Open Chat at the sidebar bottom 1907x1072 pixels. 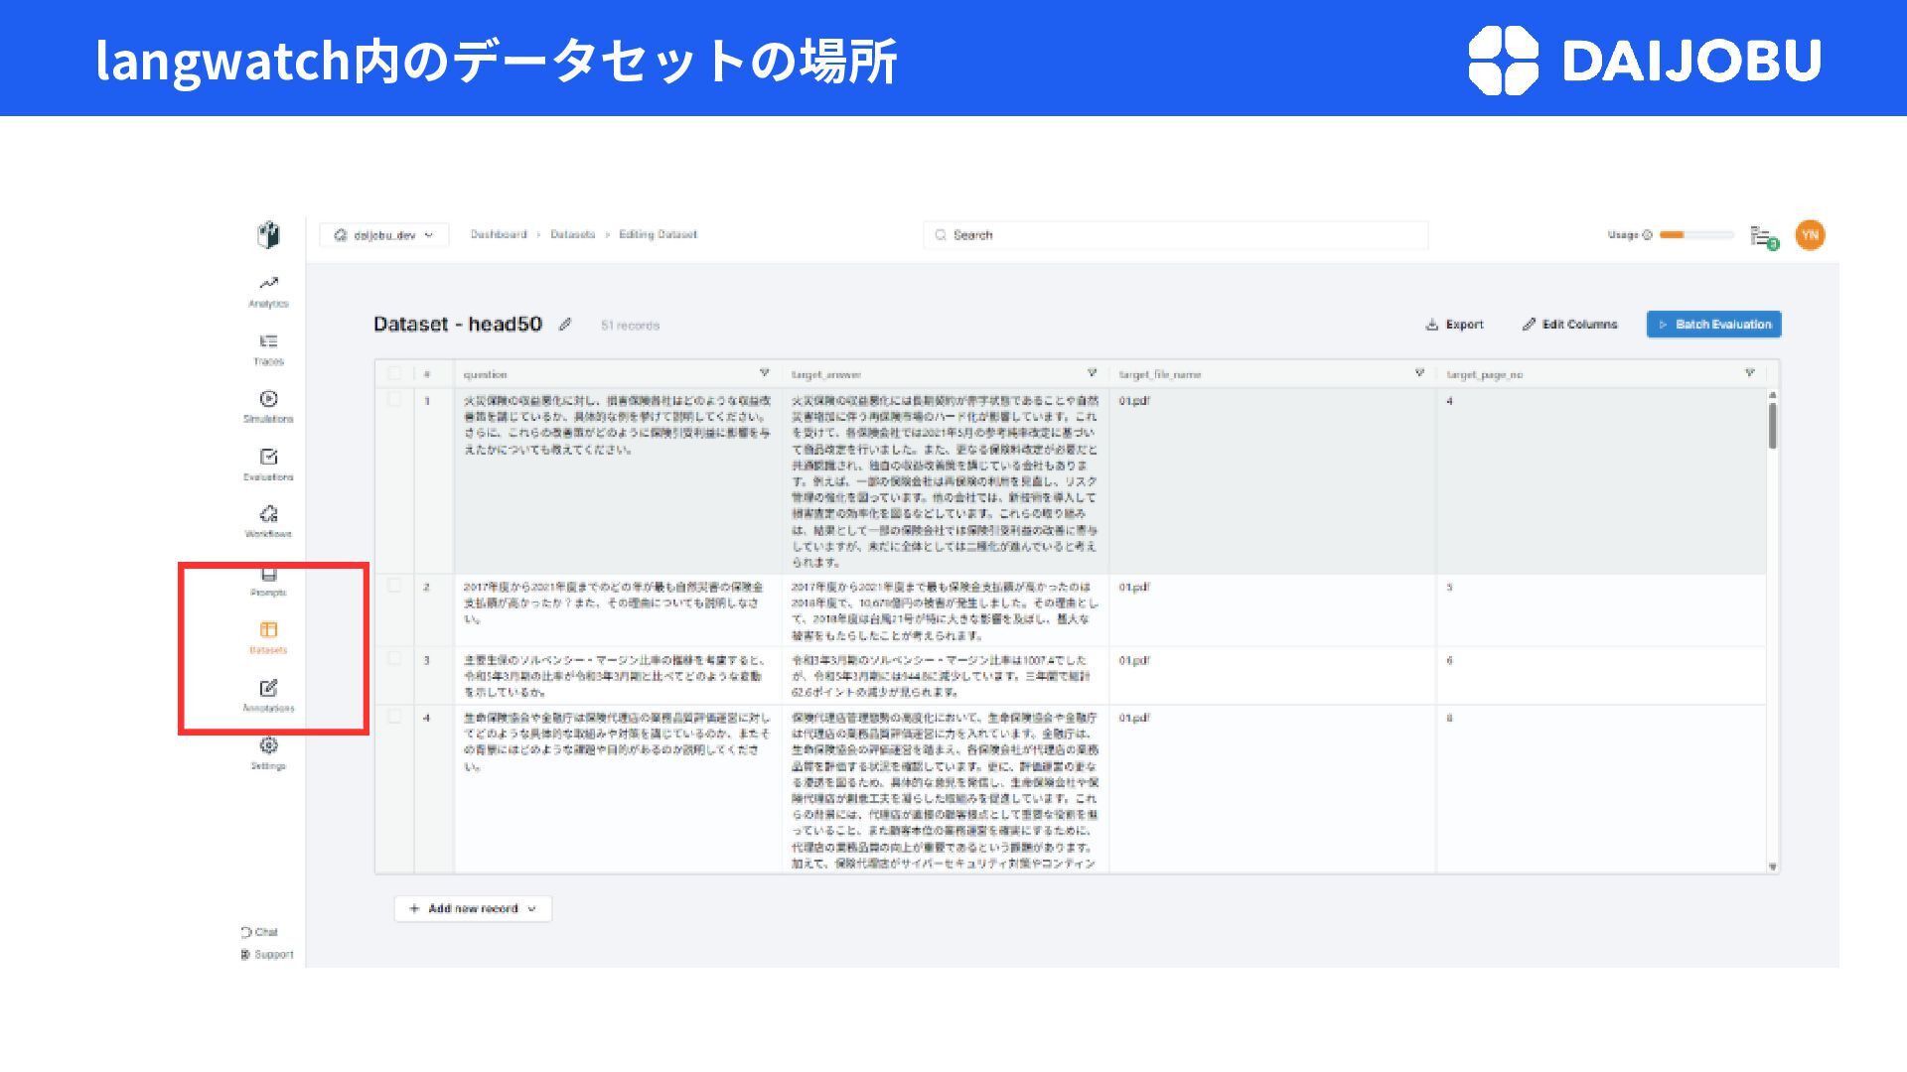click(x=259, y=932)
